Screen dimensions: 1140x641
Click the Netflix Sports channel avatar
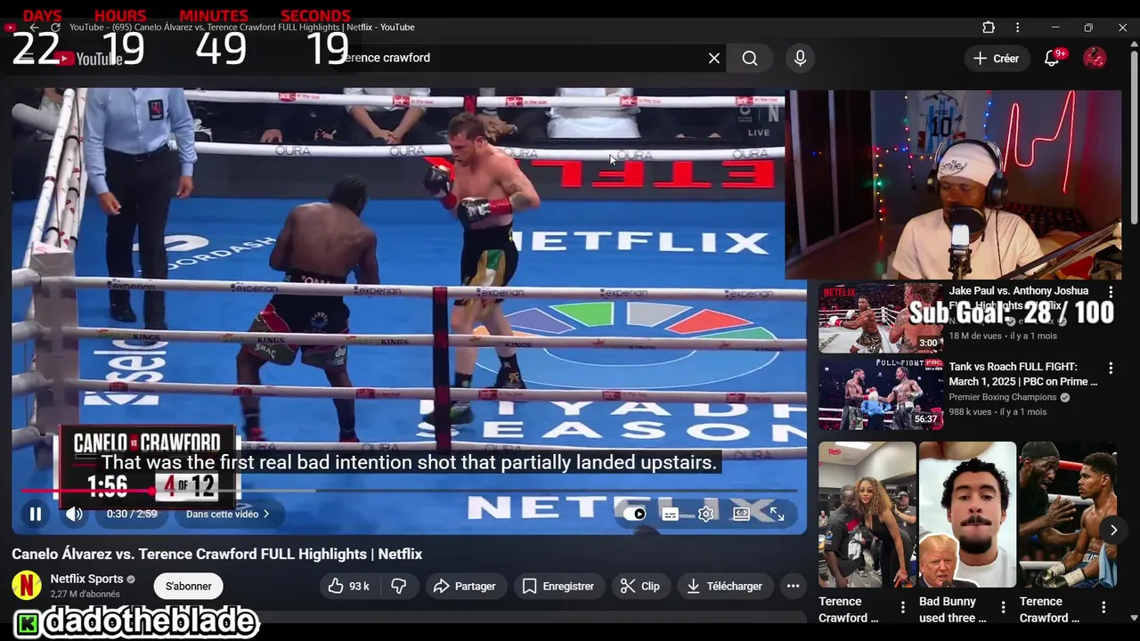pos(27,586)
